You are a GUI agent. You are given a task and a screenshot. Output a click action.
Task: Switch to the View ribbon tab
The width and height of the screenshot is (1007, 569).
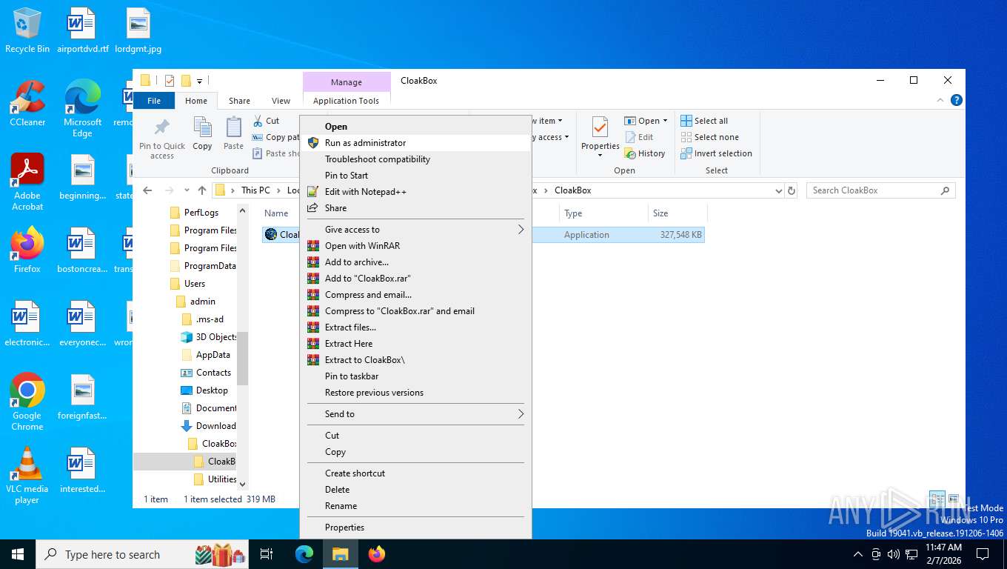tap(281, 101)
